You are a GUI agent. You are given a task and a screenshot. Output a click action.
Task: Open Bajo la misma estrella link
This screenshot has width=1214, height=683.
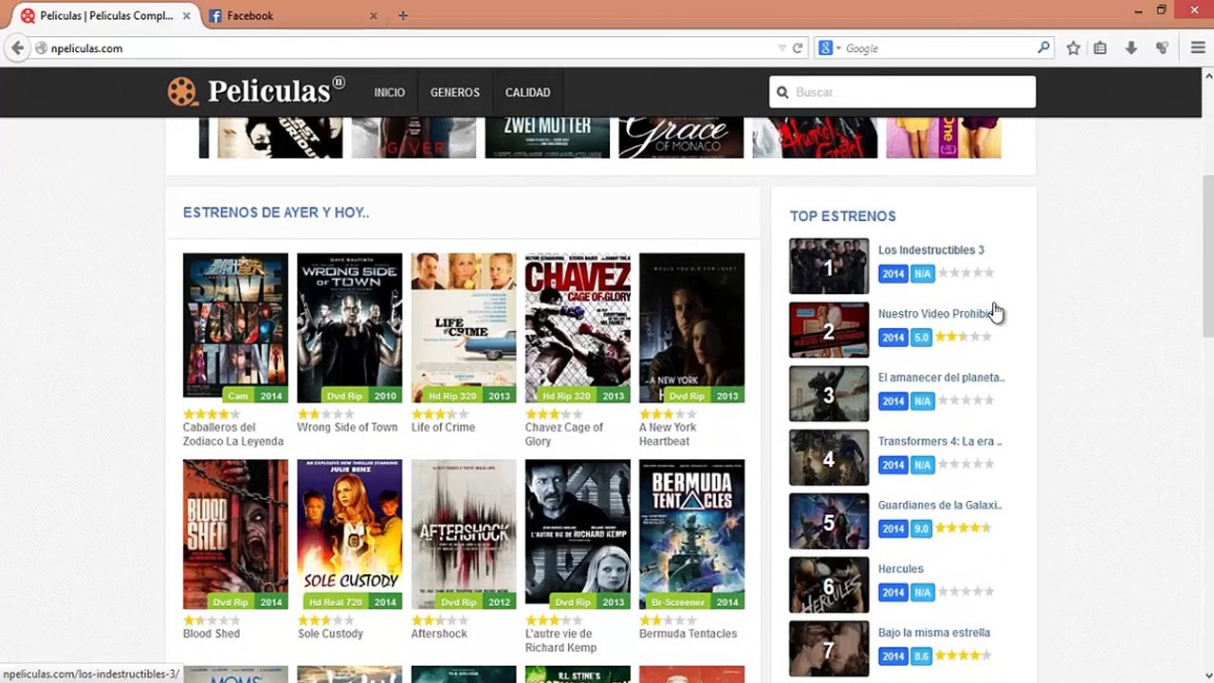coord(934,633)
